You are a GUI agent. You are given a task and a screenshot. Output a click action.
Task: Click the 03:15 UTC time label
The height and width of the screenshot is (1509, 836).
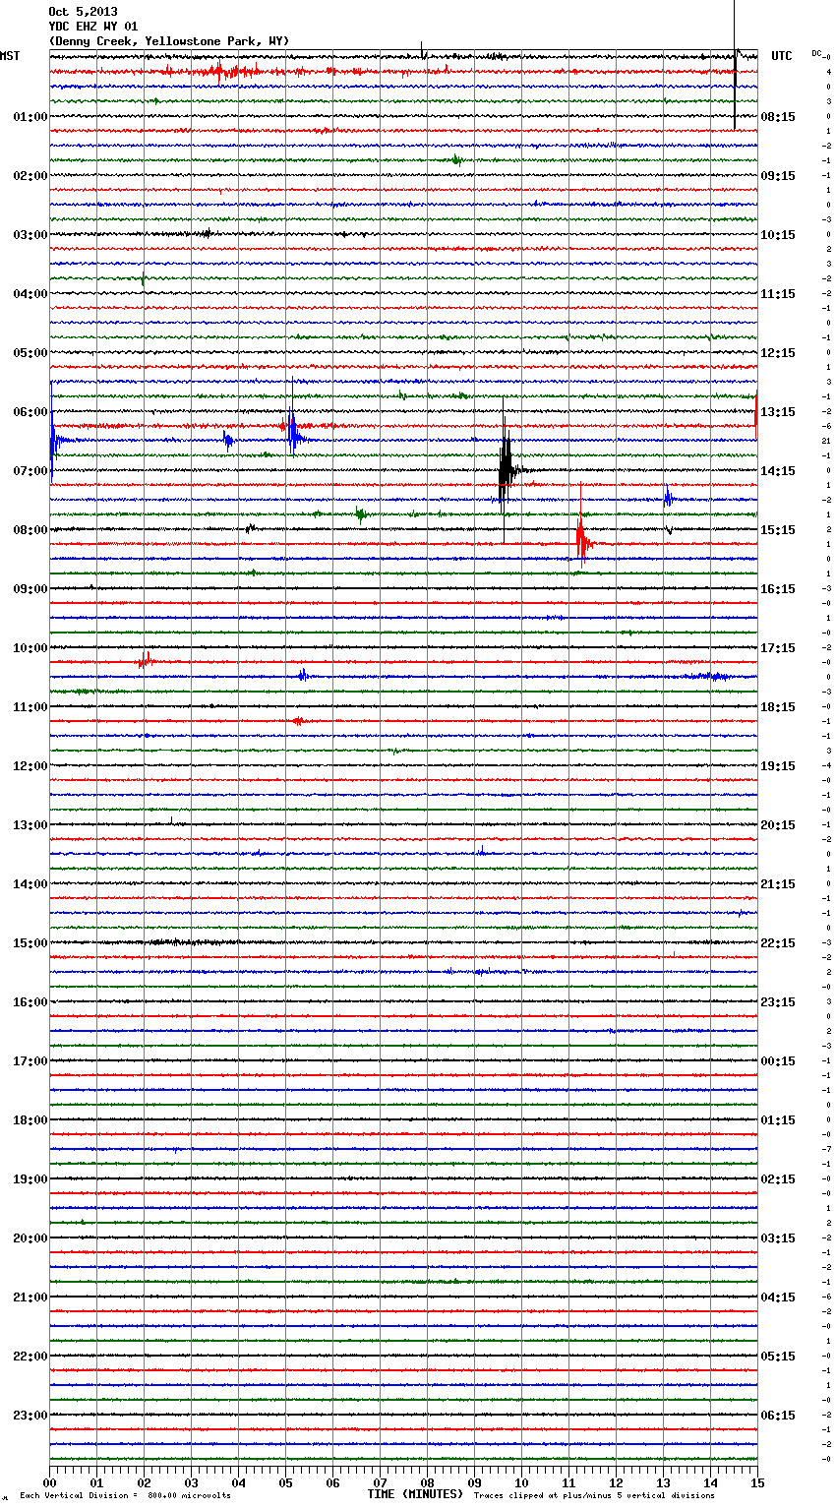pos(778,1238)
